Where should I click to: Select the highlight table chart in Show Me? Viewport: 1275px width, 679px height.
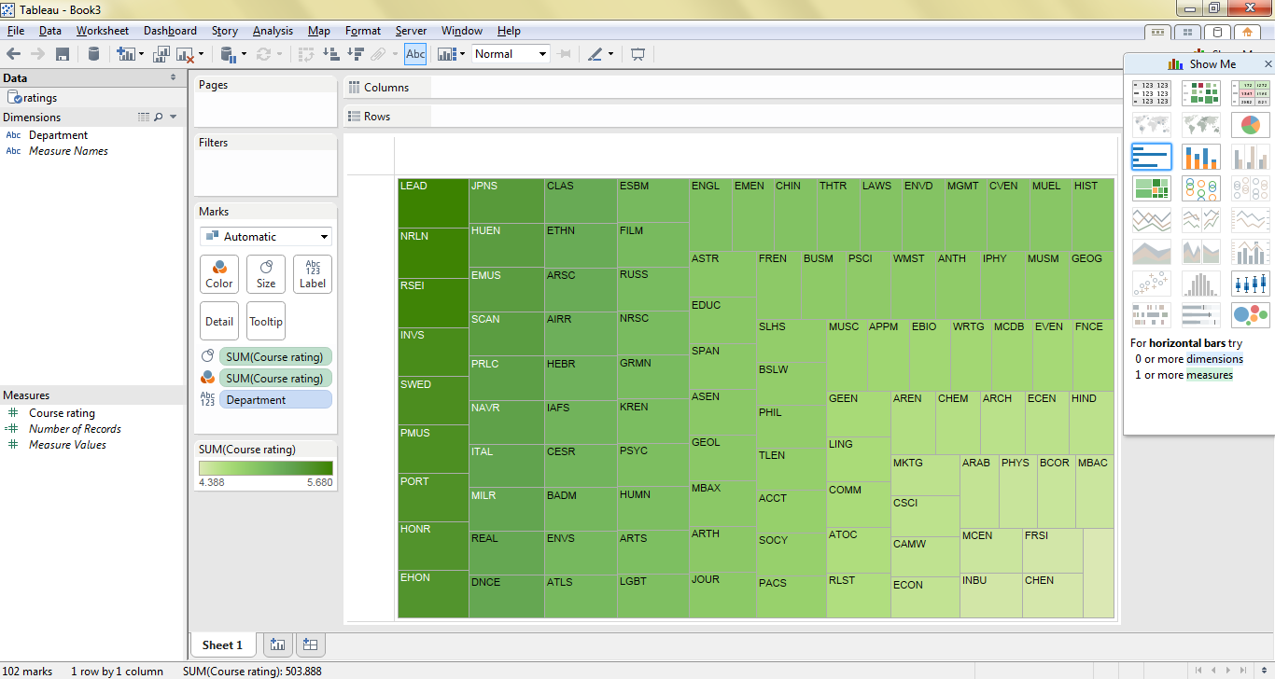point(1251,93)
